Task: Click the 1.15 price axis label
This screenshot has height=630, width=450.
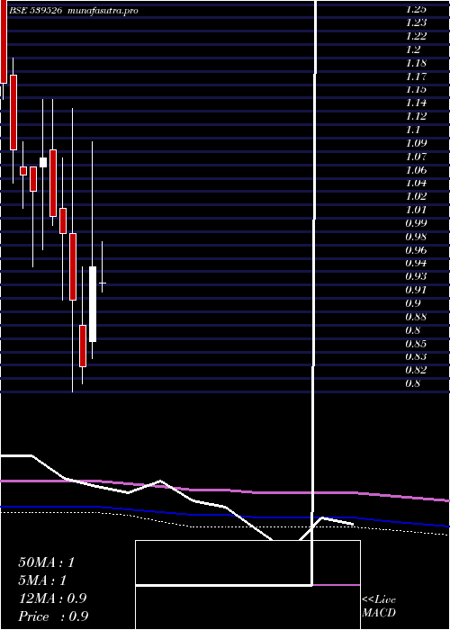Action: pyautogui.click(x=416, y=89)
